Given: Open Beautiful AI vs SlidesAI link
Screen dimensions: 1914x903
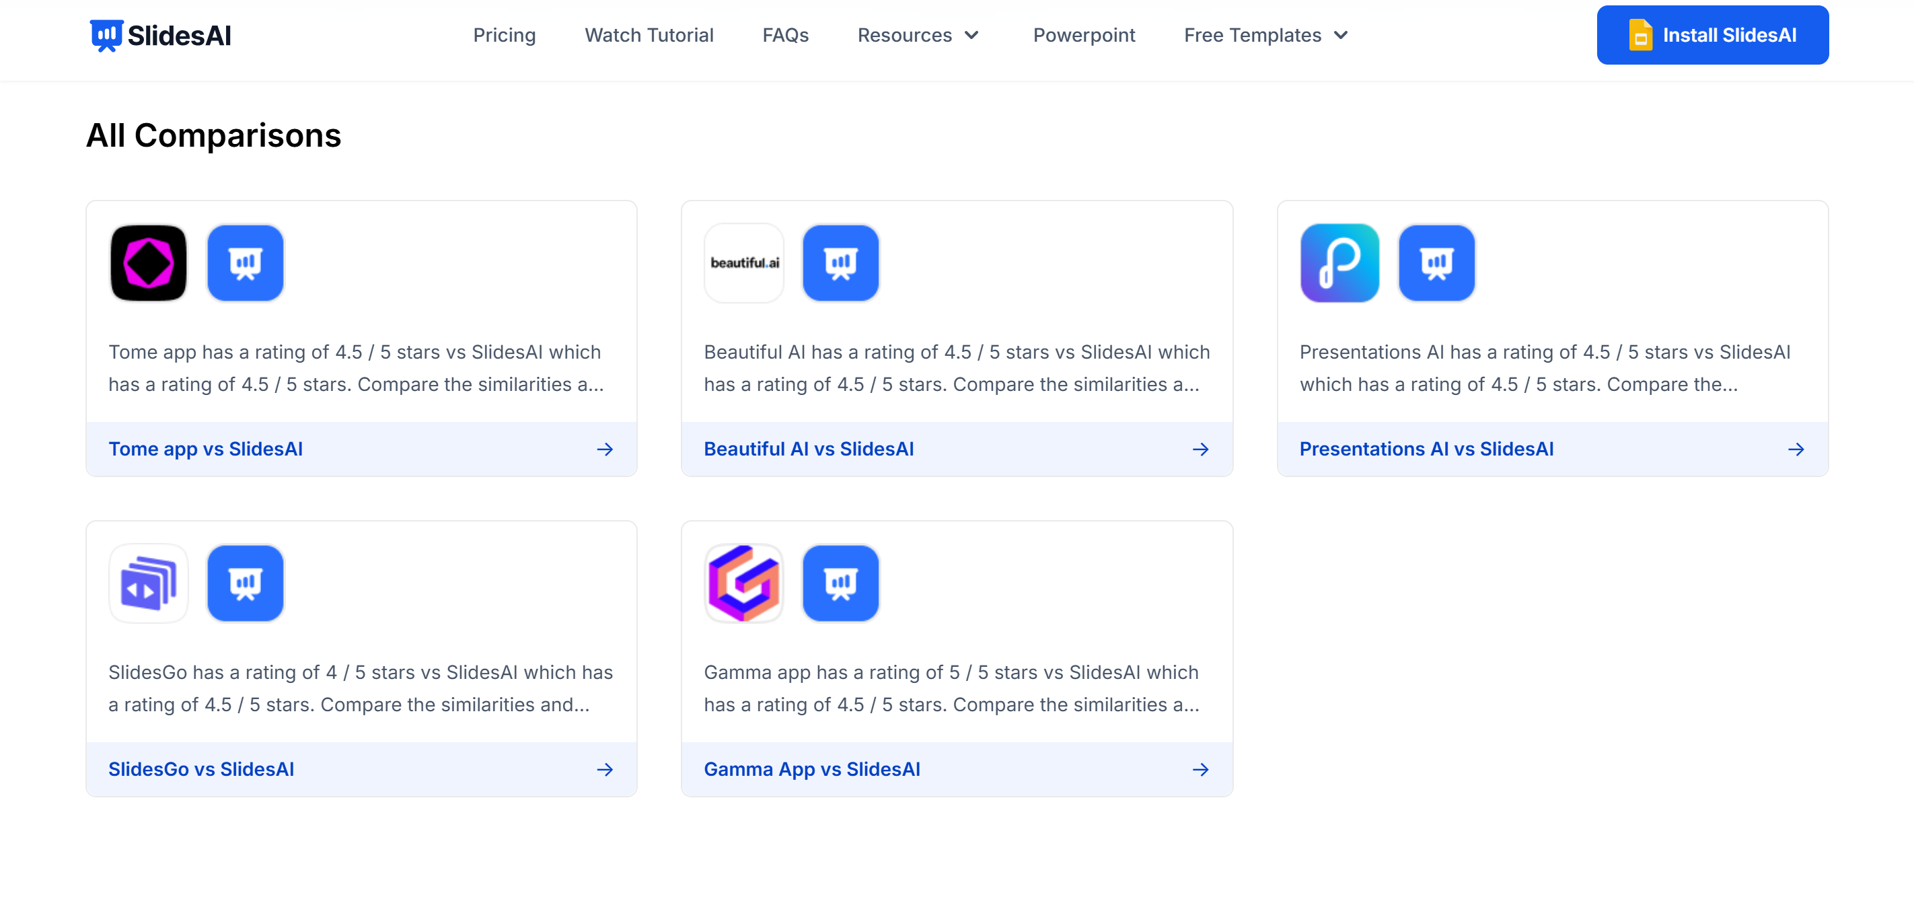Looking at the screenshot, I should [809, 449].
